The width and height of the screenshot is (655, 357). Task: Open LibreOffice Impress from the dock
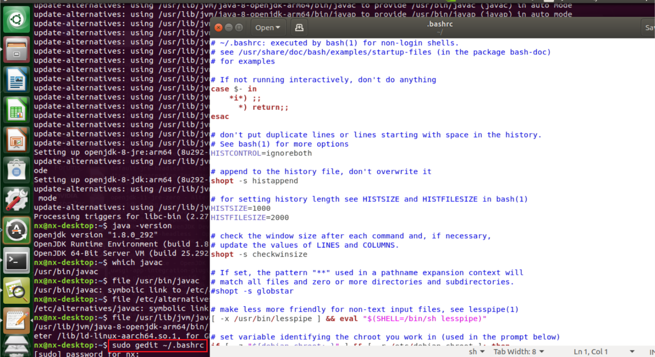point(17,140)
